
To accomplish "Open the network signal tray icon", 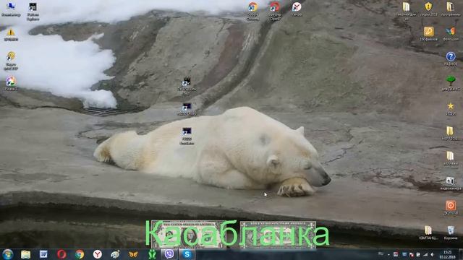I will (x=425, y=254).
